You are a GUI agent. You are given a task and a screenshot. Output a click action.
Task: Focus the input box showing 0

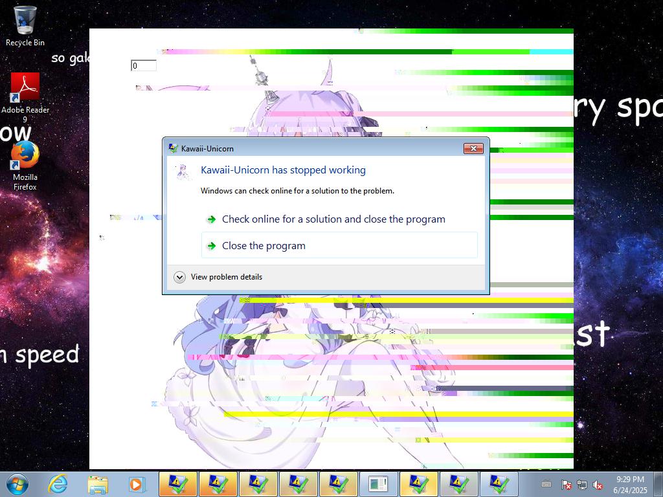click(144, 65)
